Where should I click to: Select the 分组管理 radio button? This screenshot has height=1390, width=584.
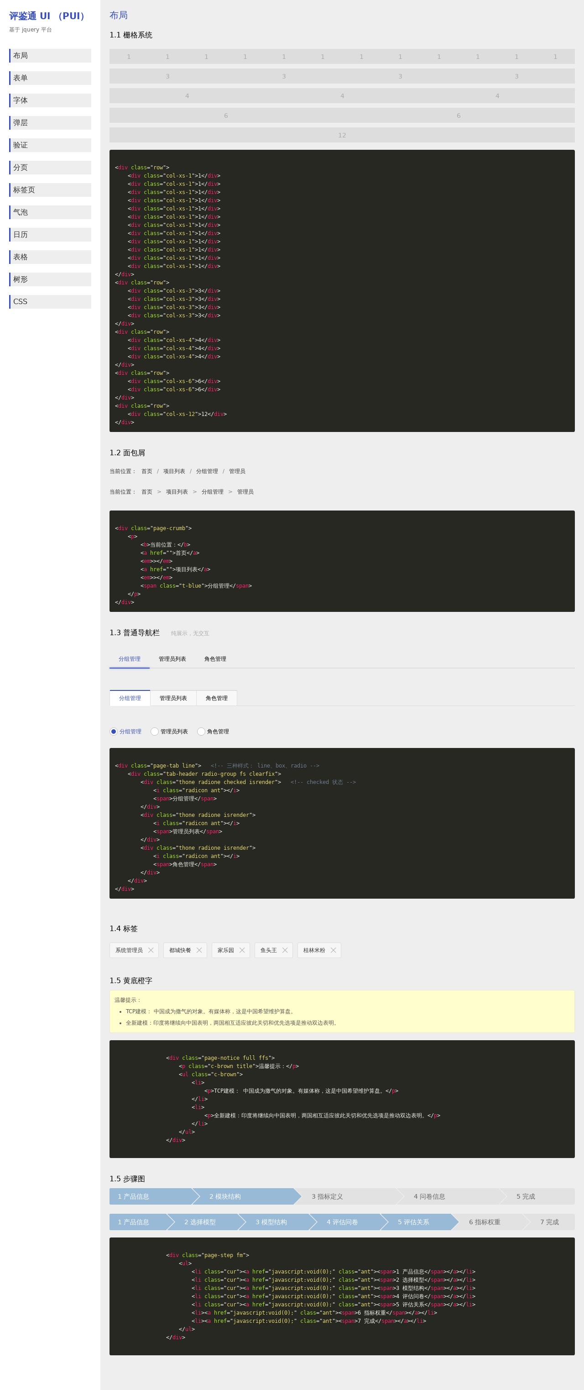tap(113, 732)
